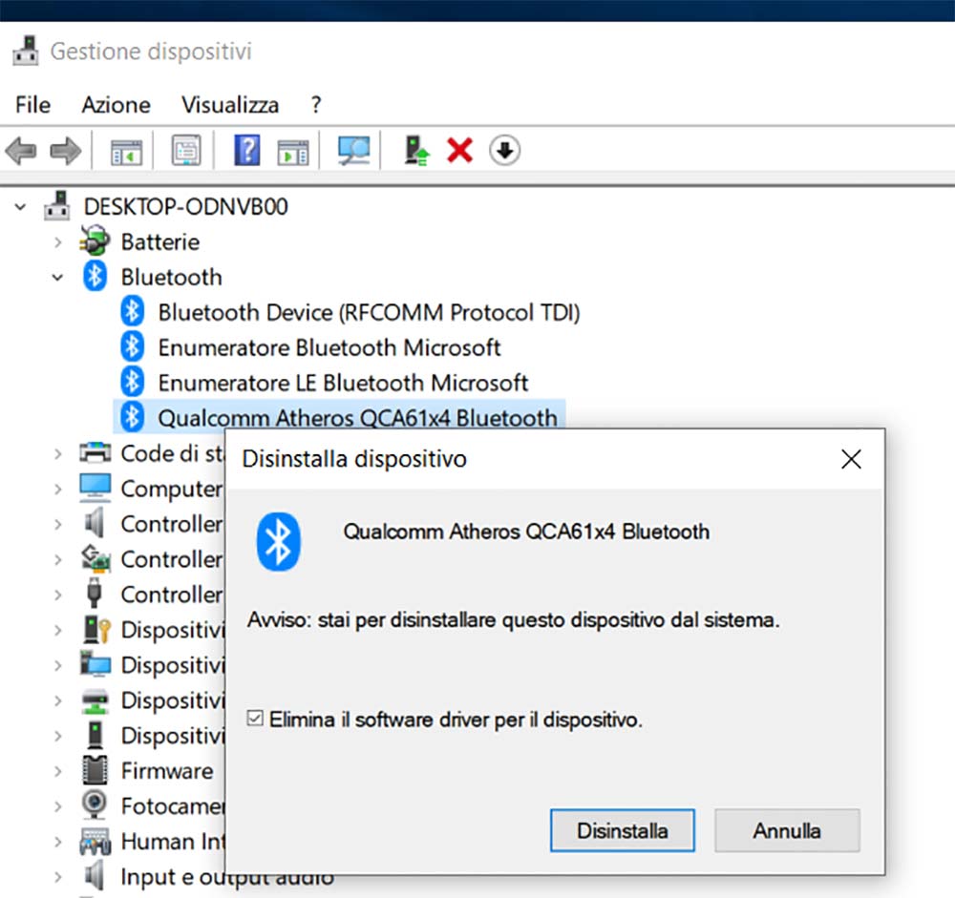The image size is (955, 898).
Task: Click the Fotocamere webcam icon
Action: (95, 804)
